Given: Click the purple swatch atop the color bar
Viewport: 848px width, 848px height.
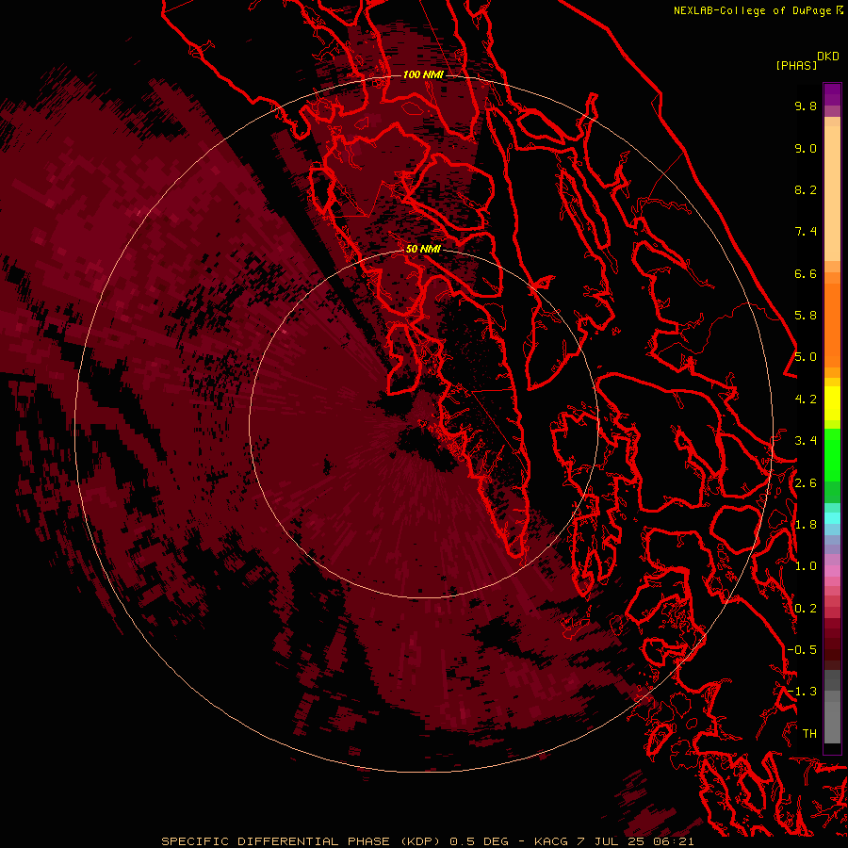Looking at the screenshot, I should pos(832,94).
